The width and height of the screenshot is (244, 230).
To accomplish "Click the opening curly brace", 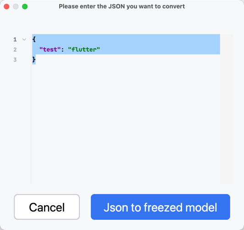I will (34, 39).
